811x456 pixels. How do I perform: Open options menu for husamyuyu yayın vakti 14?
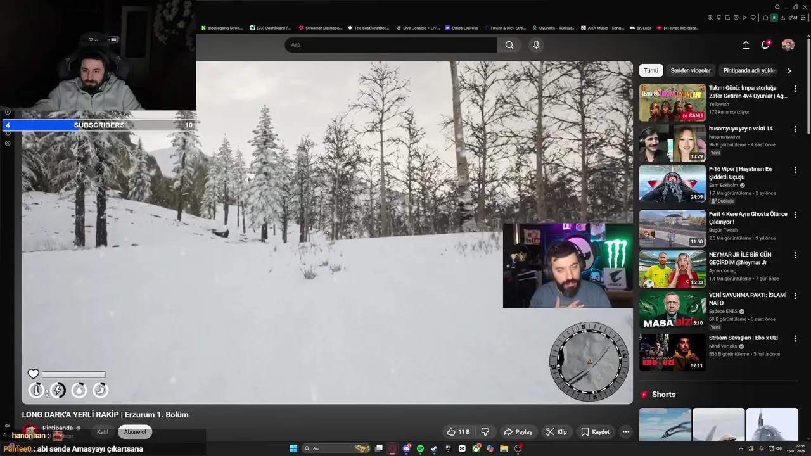tap(795, 129)
